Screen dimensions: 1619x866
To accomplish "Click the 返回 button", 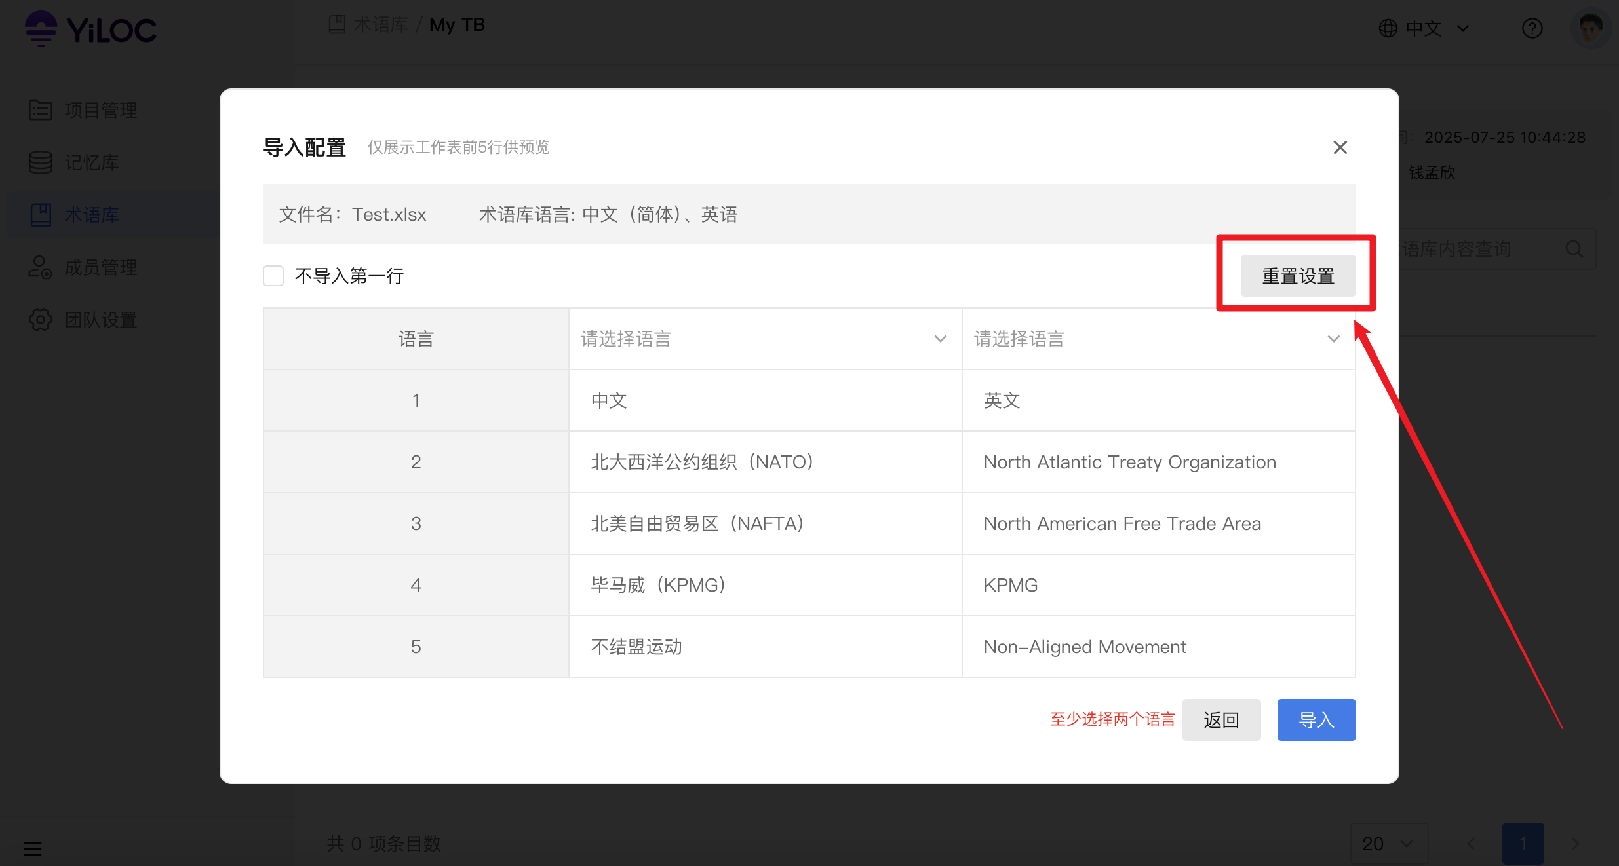I will pos(1221,720).
